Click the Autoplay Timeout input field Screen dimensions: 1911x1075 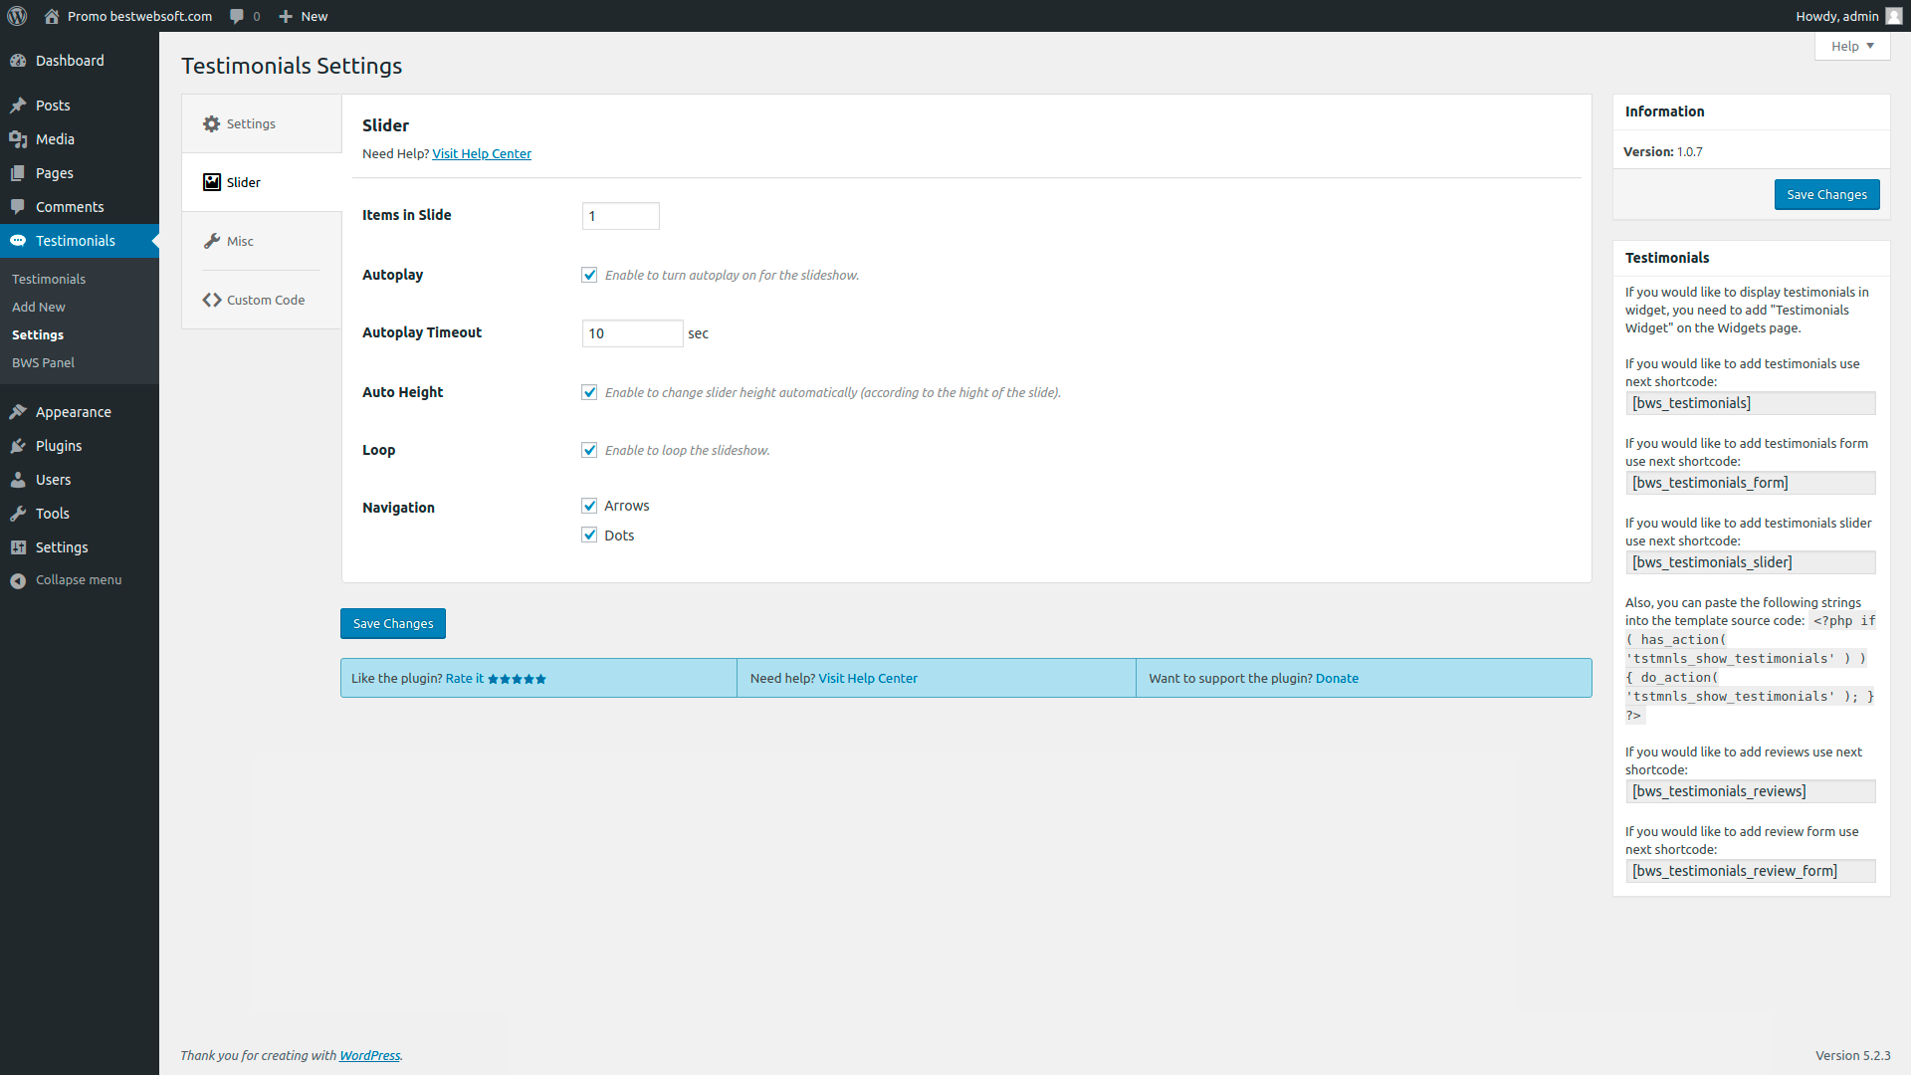pos(633,333)
